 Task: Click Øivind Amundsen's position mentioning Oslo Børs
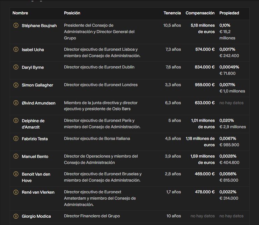tap(101, 106)
